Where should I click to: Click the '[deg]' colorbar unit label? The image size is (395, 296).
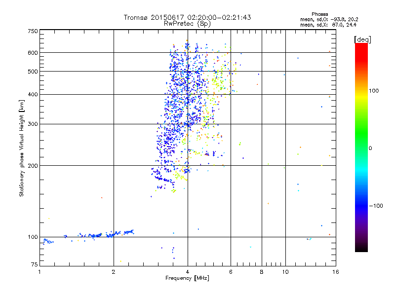click(362, 39)
